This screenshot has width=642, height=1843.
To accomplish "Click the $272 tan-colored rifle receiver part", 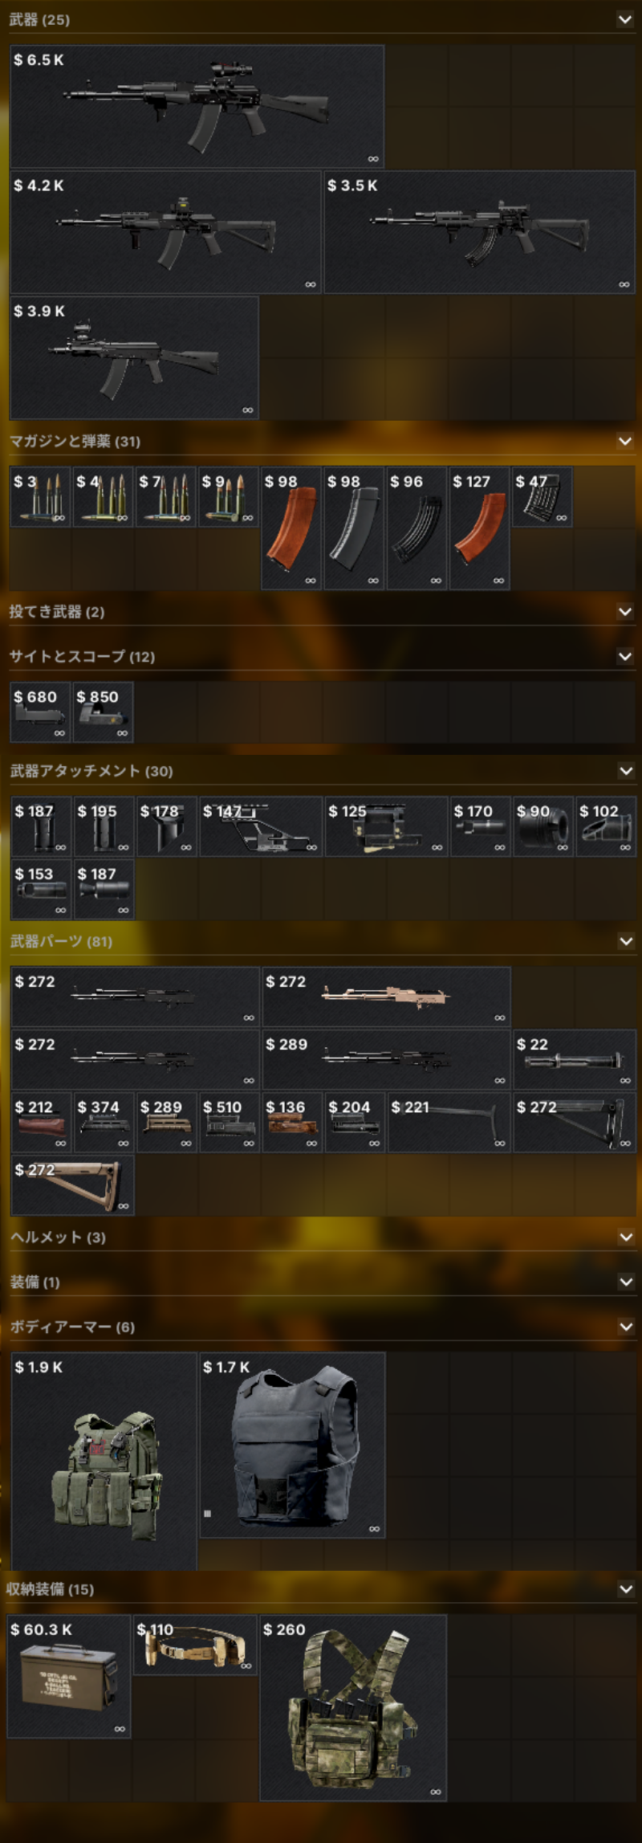I will (x=386, y=997).
